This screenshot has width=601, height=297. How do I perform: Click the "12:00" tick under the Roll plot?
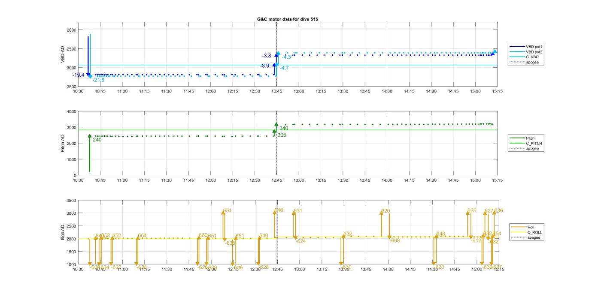pos(212,269)
